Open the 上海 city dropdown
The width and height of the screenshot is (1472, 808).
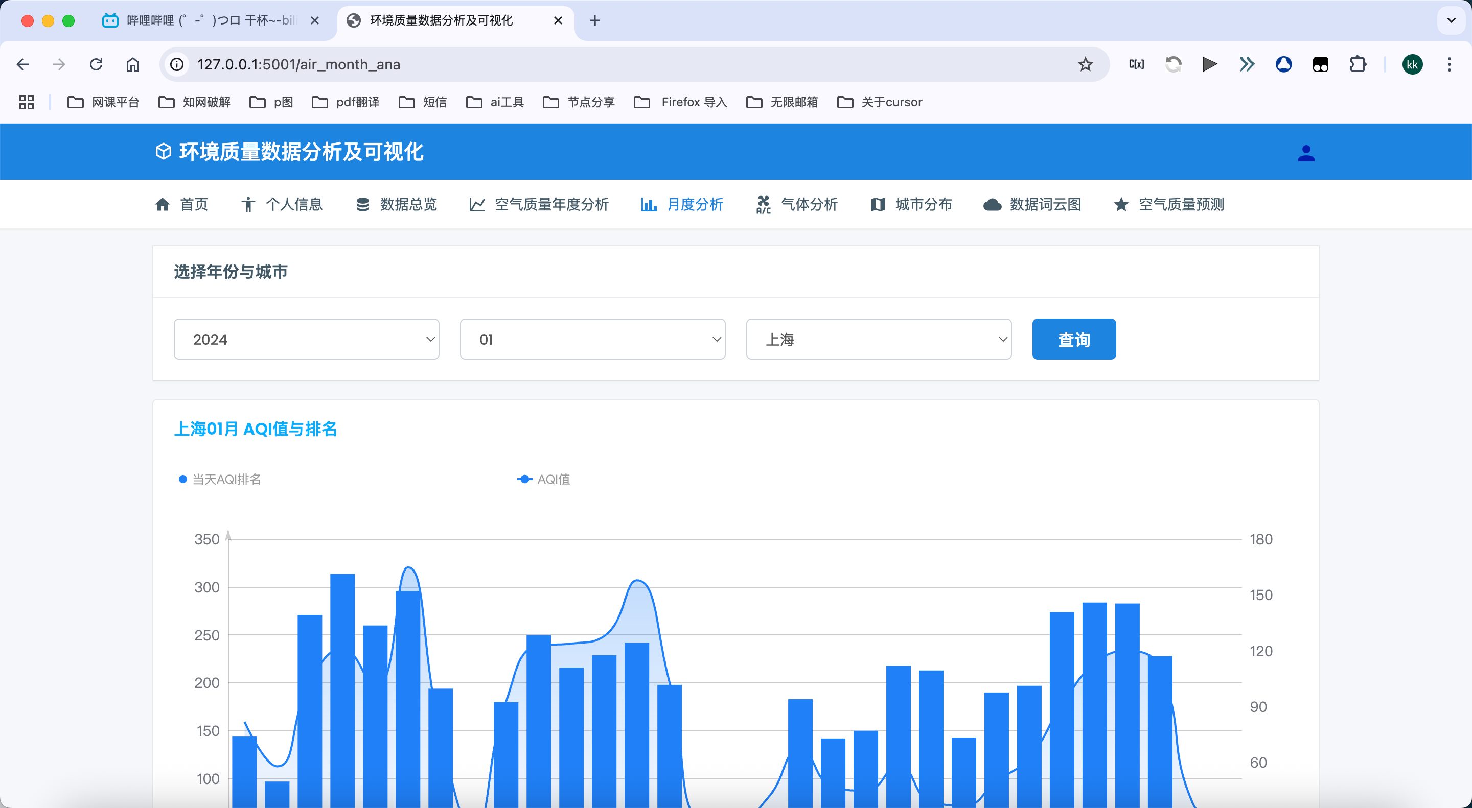click(878, 339)
